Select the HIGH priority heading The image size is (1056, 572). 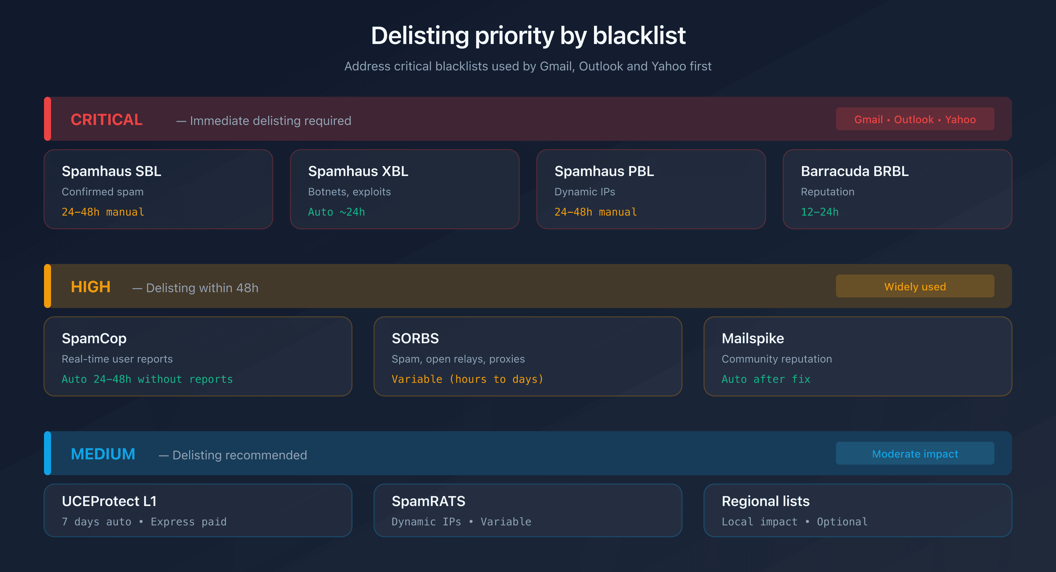[91, 287]
